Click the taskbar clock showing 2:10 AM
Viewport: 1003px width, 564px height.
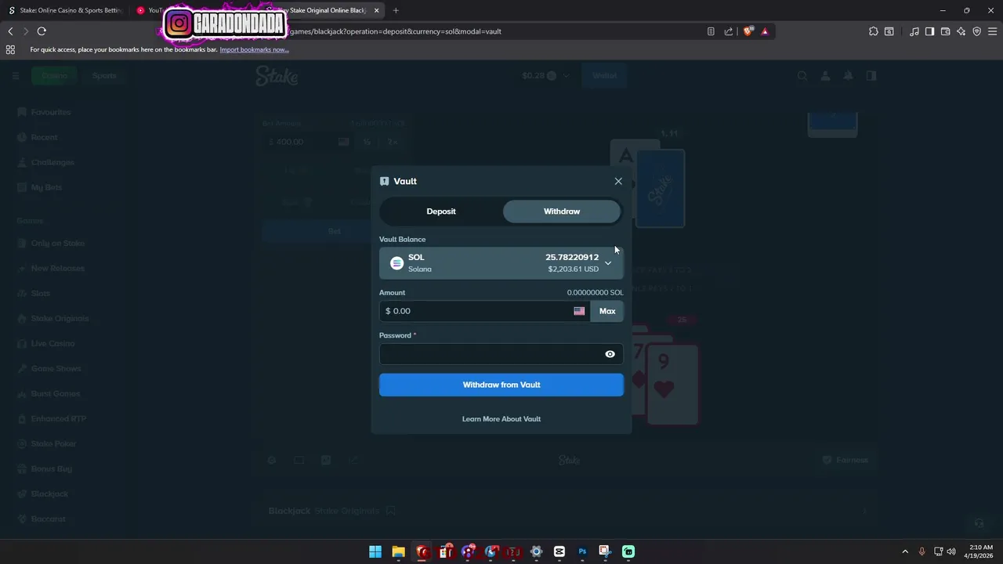click(980, 551)
